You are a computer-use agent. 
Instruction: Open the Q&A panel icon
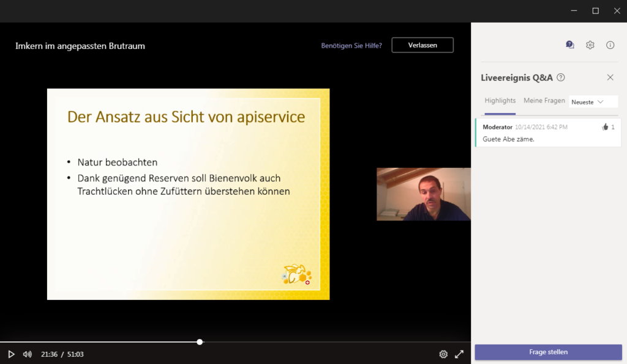click(570, 45)
